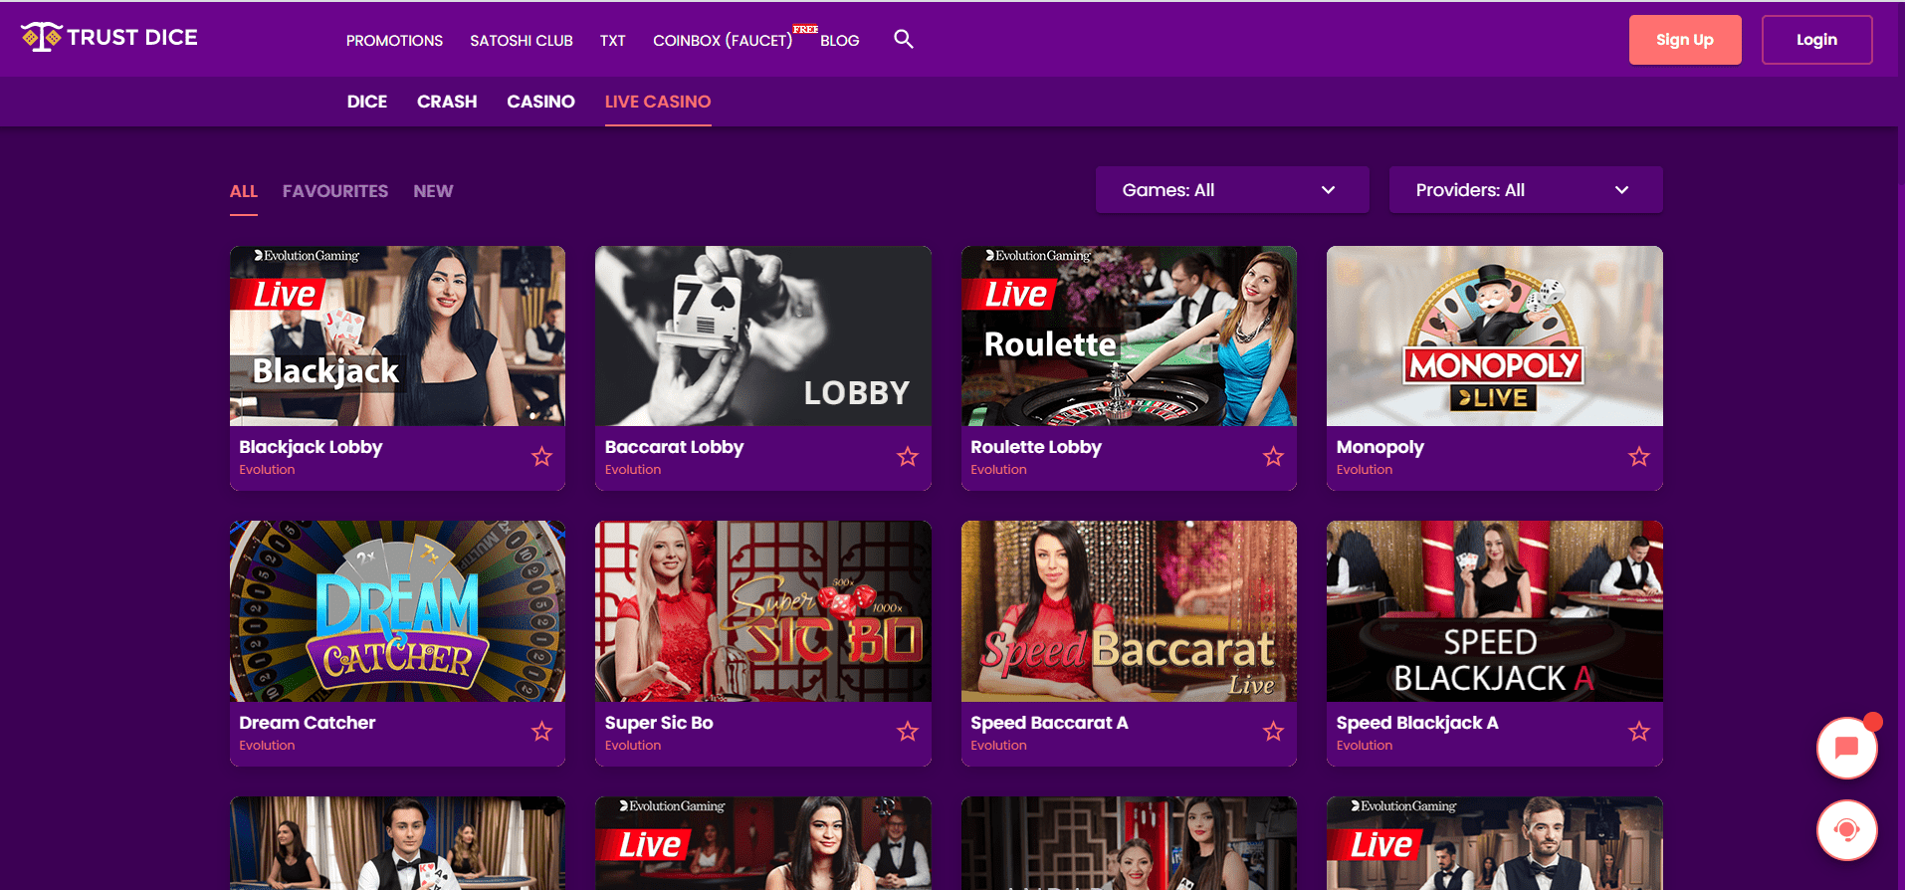Open the live chat bubble icon
Image resolution: width=1905 pixels, height=890 pixels.
[x=1846, y=748]
